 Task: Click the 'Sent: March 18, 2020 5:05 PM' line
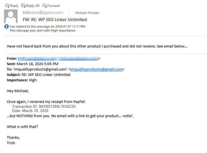point(32,64)
